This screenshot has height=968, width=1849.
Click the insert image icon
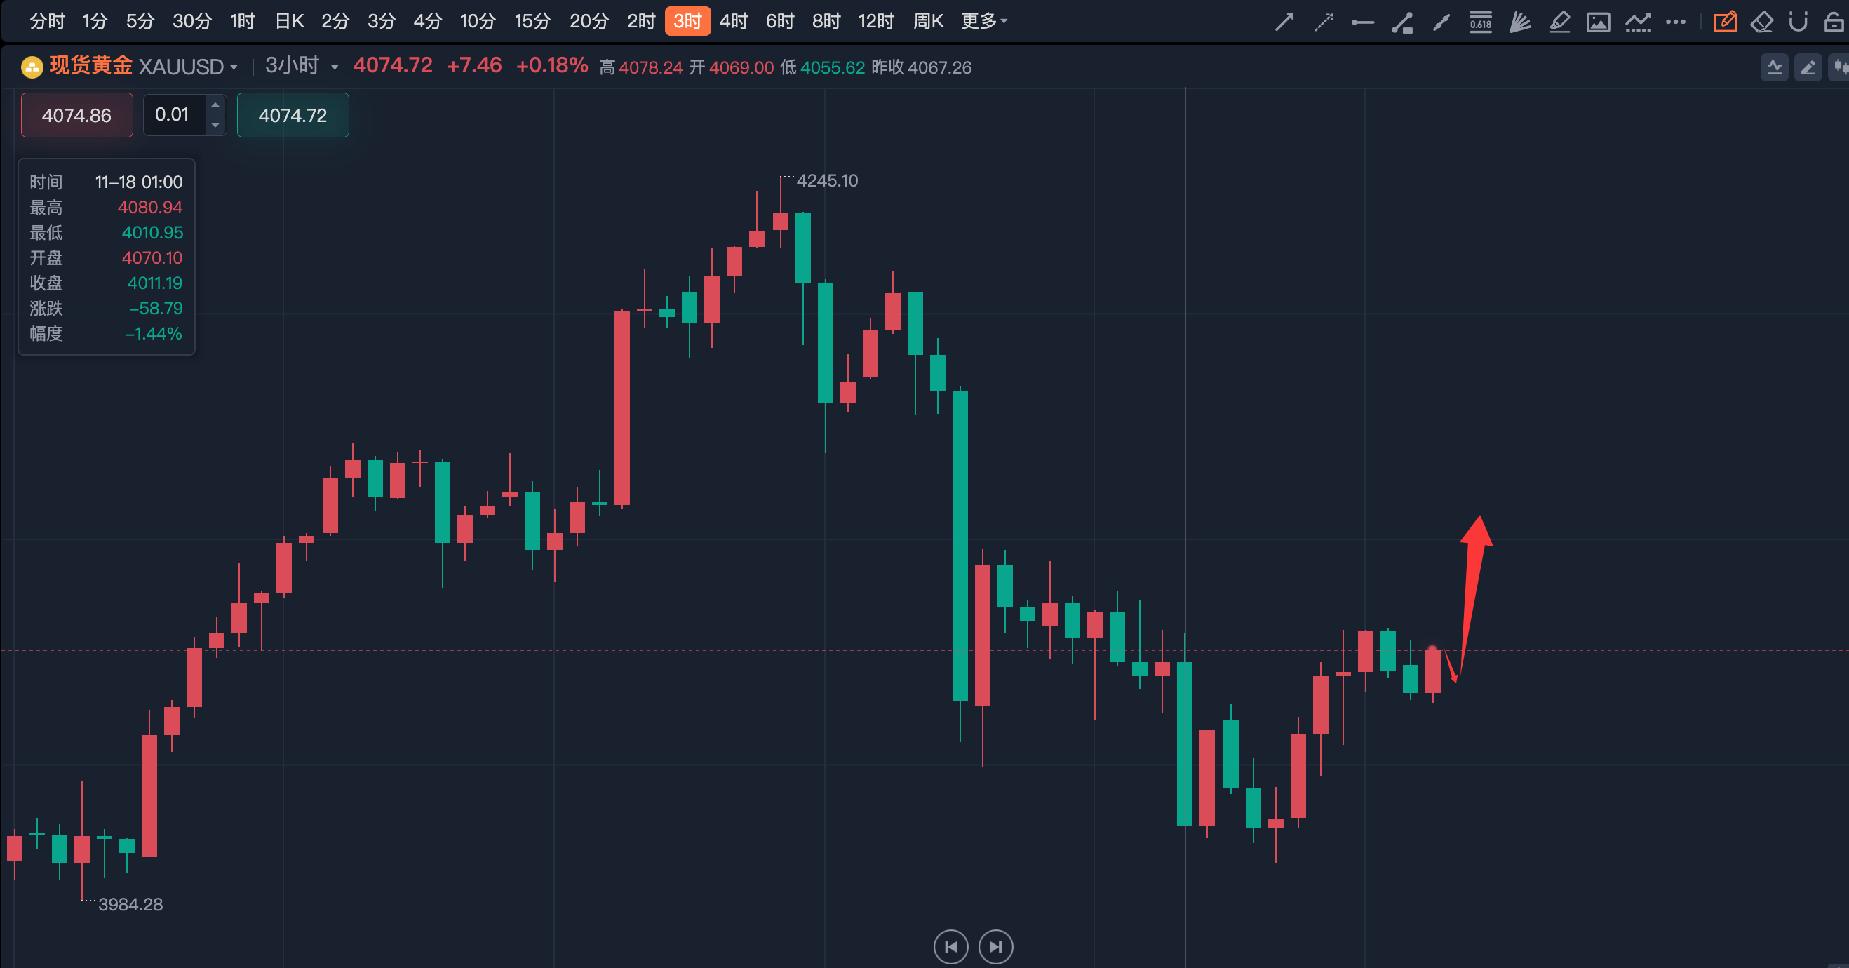tap(1598, 22)
